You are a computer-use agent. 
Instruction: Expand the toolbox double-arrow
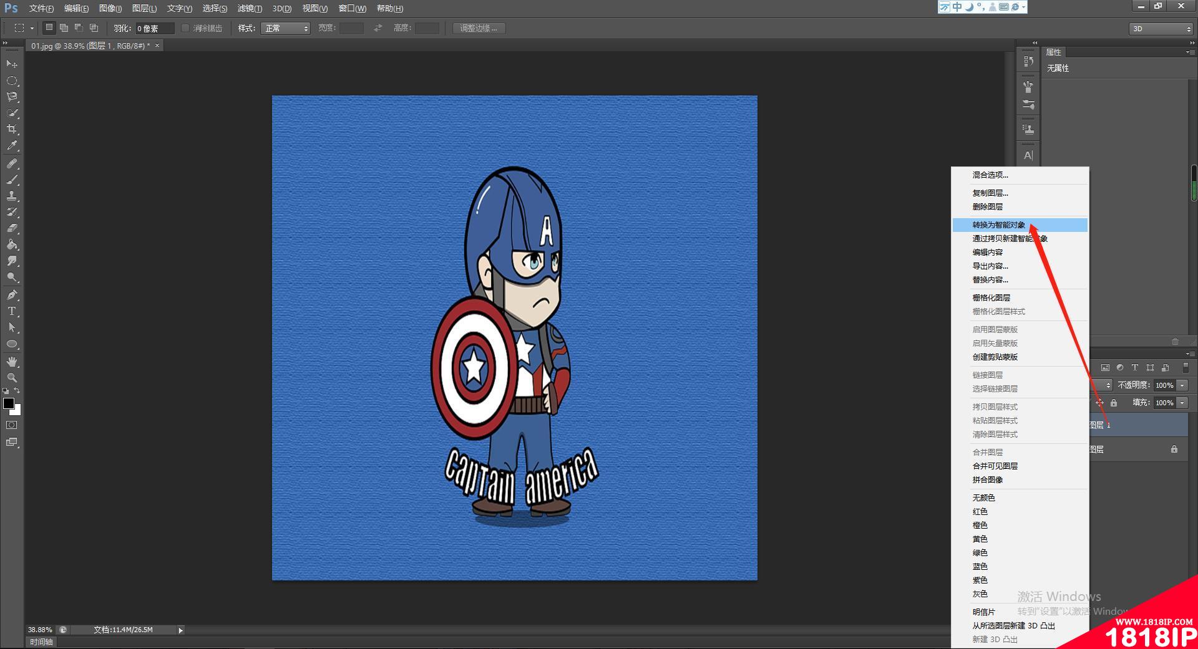(x=6, y=44)
